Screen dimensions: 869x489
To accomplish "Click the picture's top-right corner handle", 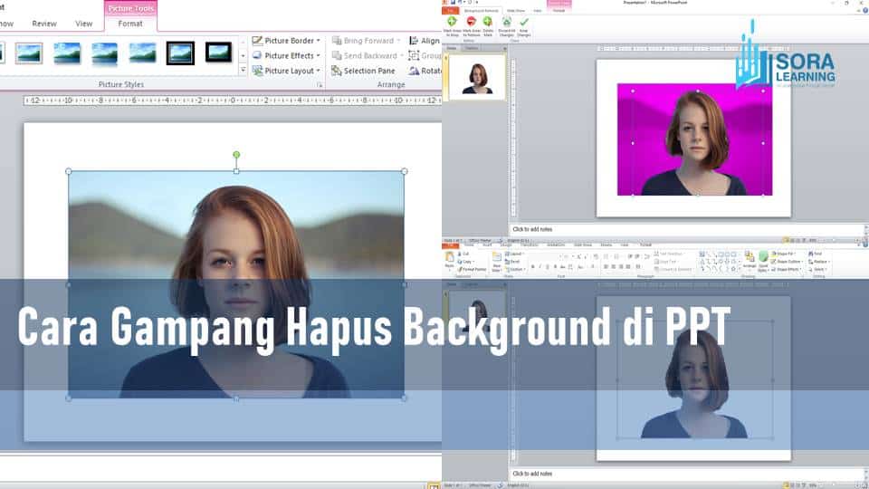I will (x=404, y=171).
